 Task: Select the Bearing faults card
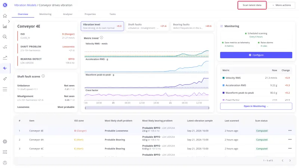click(x=192, y=26)
